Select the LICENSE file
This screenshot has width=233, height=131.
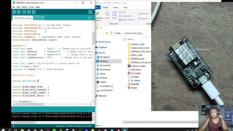[x=135, y=77]
